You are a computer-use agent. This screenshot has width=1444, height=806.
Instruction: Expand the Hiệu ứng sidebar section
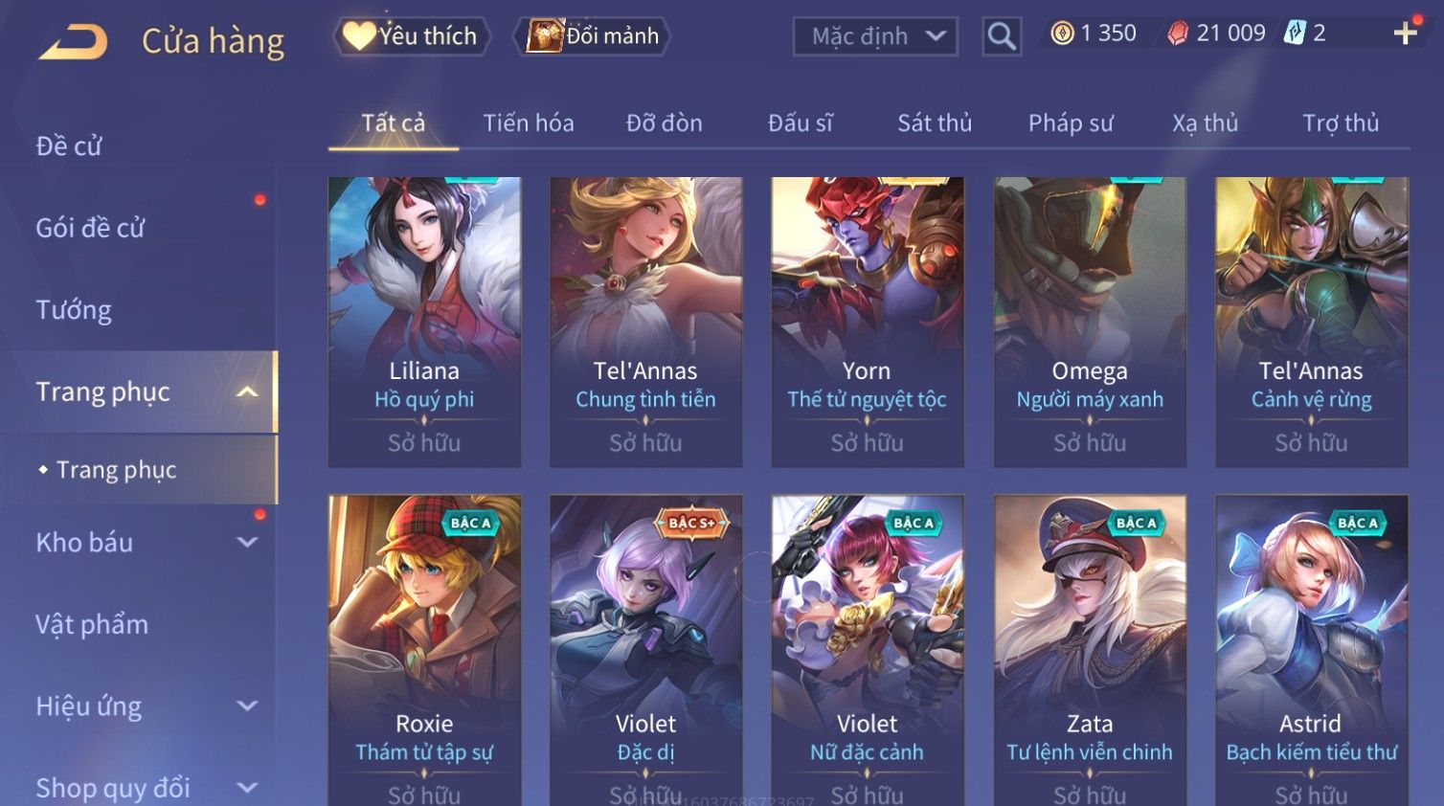pos(247,705)
